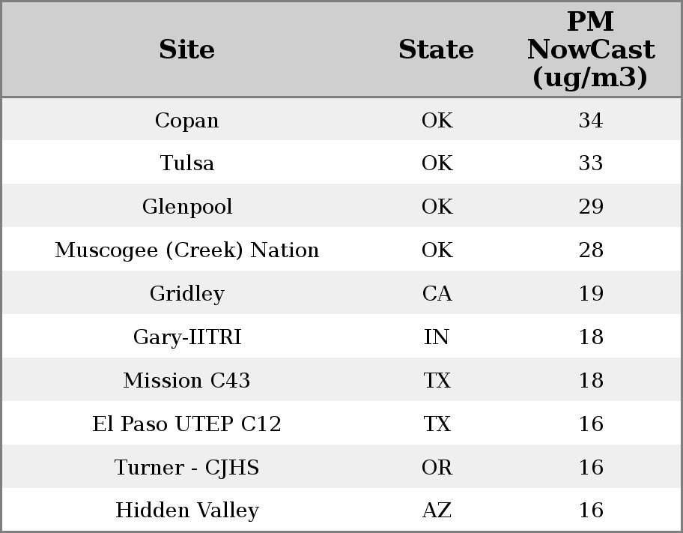Click the OR state cell
Screen dimensions: 683x533
437,468
